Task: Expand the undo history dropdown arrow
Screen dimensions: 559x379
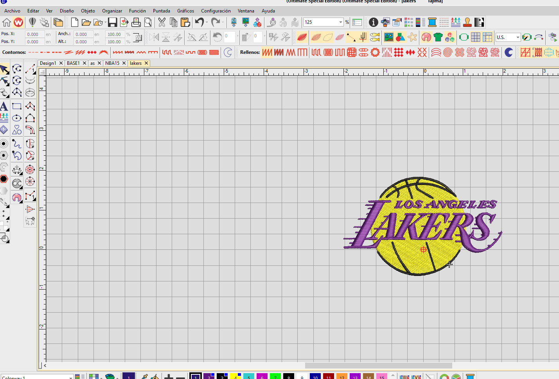Action: (207, 22)
